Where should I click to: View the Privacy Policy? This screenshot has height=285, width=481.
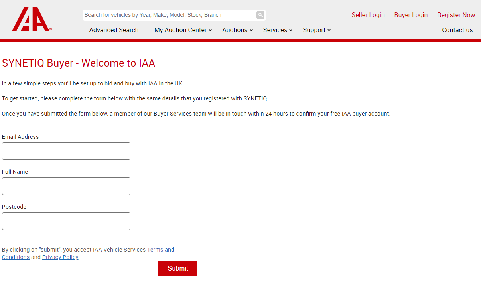pyautogui.click(x=60, y=257)
